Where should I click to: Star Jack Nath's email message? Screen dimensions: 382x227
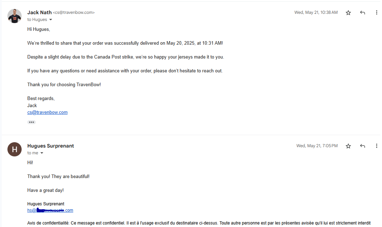coord(348,13)
